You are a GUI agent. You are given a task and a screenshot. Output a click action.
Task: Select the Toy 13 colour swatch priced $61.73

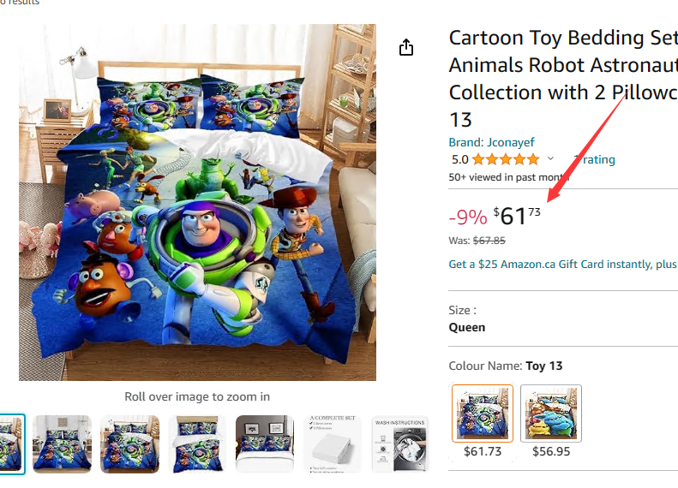(x=483, y=414)
